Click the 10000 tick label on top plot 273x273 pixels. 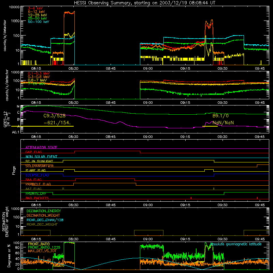pos(14,7)
